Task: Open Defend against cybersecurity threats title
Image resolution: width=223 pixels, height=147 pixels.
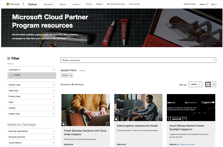Action: pyautogui.click(x=137, y=126)
